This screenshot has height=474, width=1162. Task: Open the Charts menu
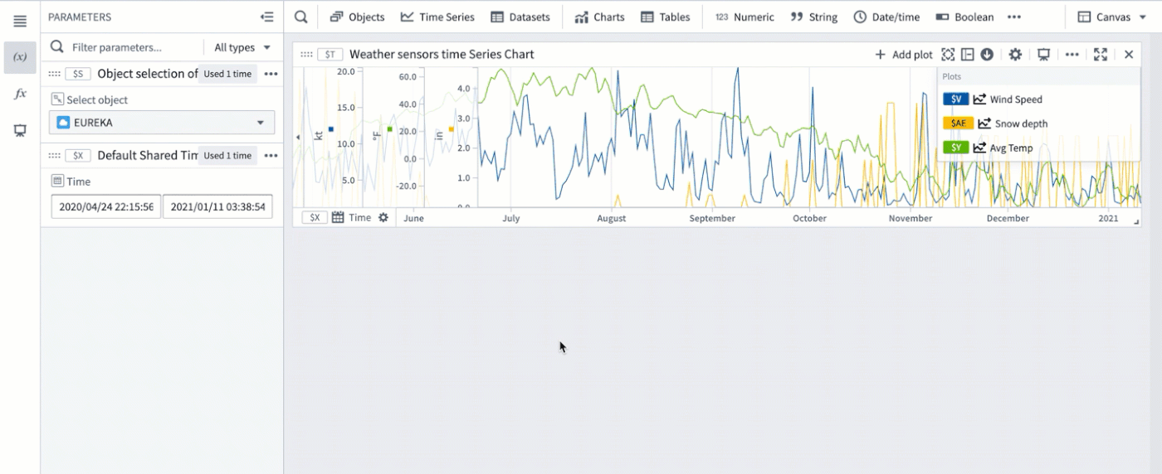tap(598, 17)
